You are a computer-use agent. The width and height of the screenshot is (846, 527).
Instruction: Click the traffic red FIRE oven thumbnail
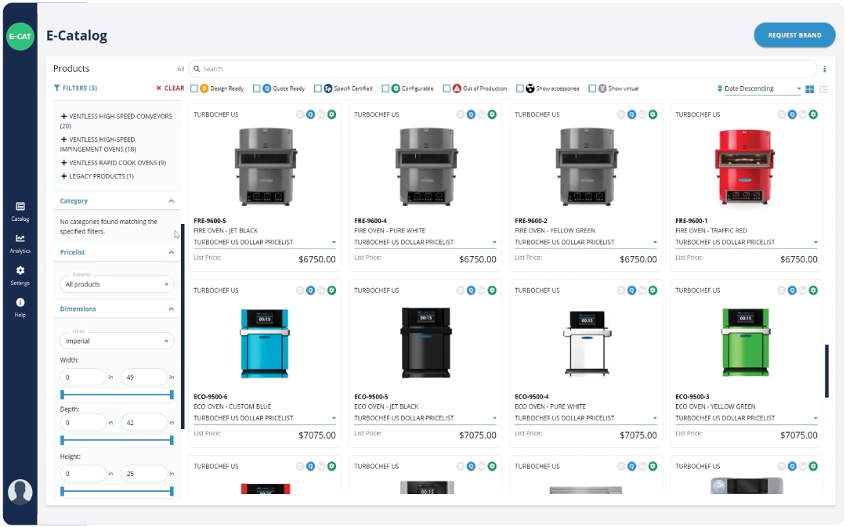pos(745,167)
